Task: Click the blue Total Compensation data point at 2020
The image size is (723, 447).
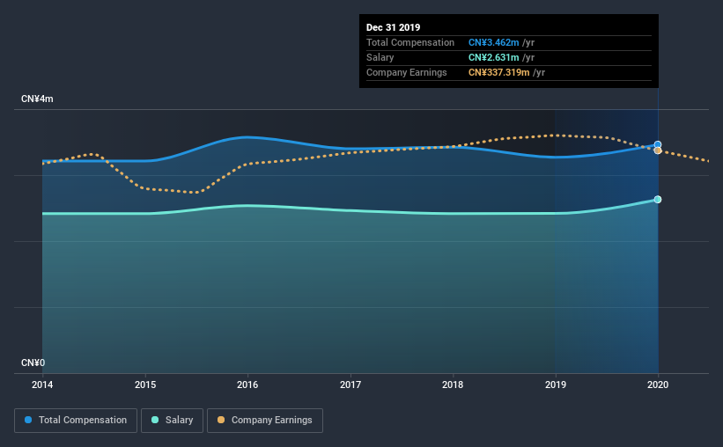Action: tap(658, 144)
